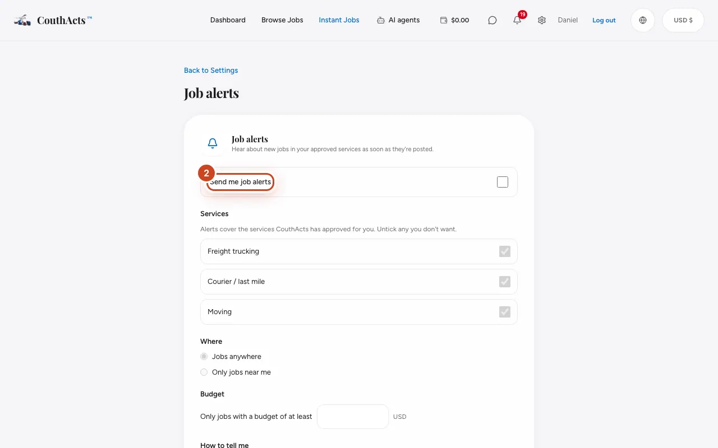Screen dimensions: 718x448
Task: Go to the Dashboard menu item
Action: (x=228, y=20)
